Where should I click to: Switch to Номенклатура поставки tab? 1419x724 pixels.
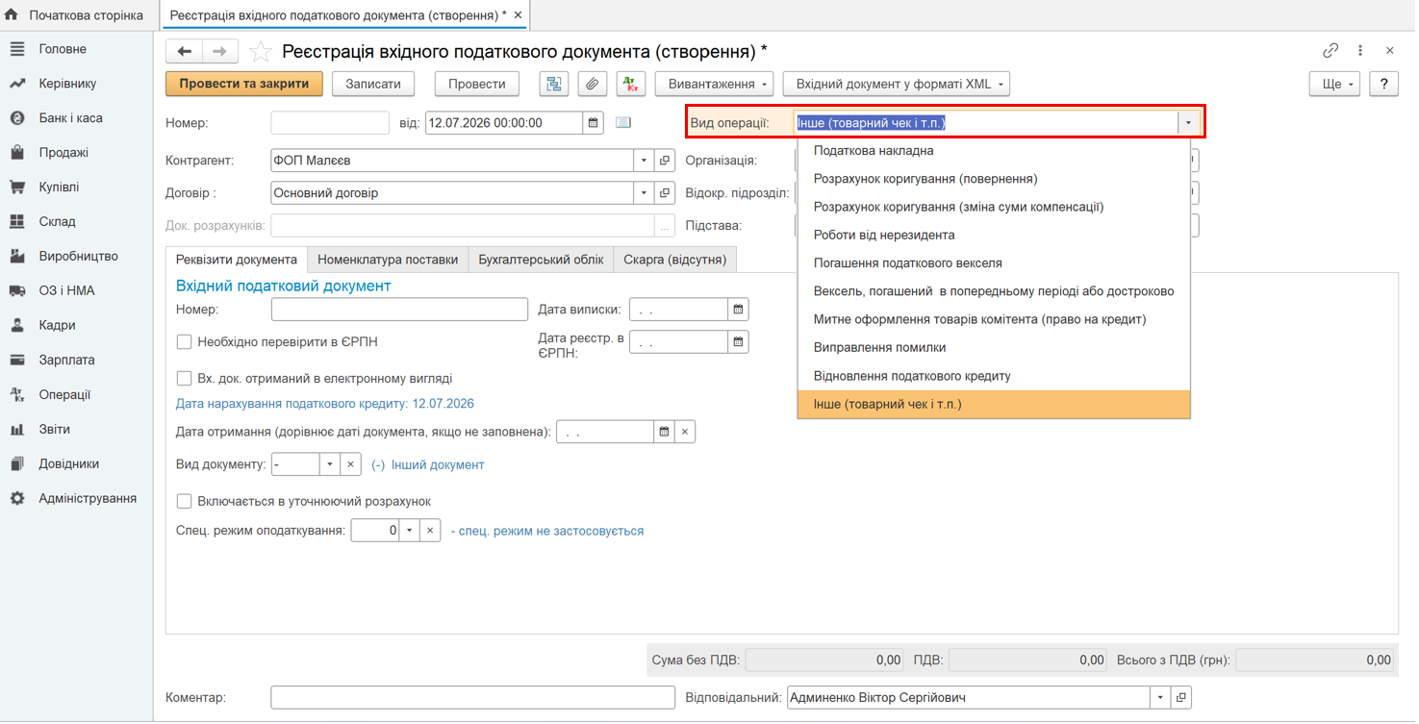388,260
